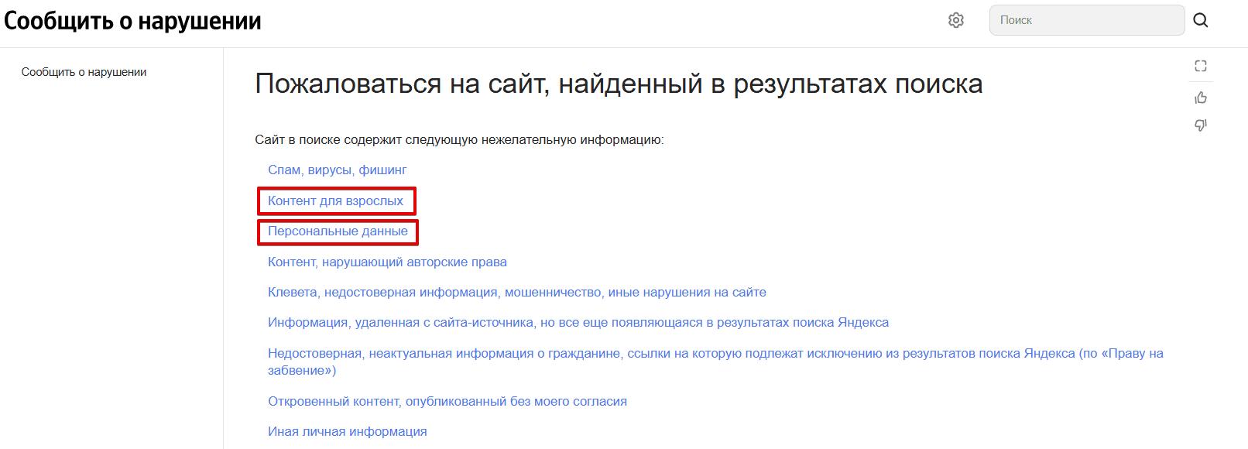Open Информация, удаленная с сайта-источника link
This screenshot has width=1248, height=449.
(578, 323)
